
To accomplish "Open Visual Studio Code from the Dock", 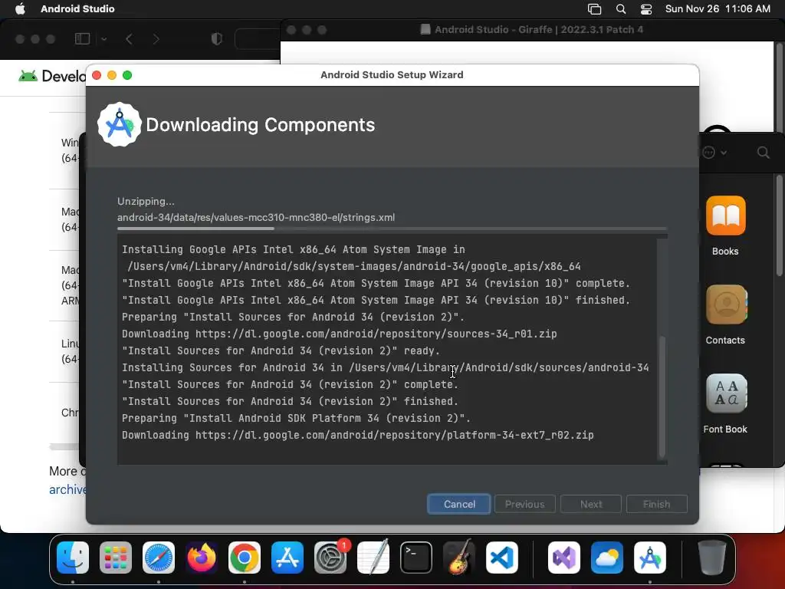I will pyautogui.click(x=502, y=558).
